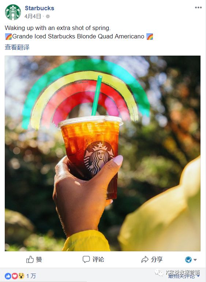
Task: Open the profile selector dropdown near Share
Action: coord(191,260)
